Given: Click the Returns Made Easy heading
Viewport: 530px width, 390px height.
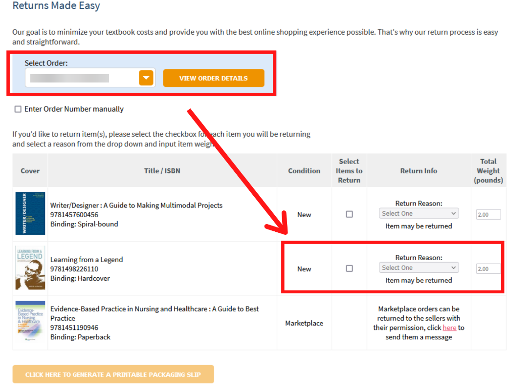Looking at the screenshot, I should pyautogui.click(x=56, y=6).
